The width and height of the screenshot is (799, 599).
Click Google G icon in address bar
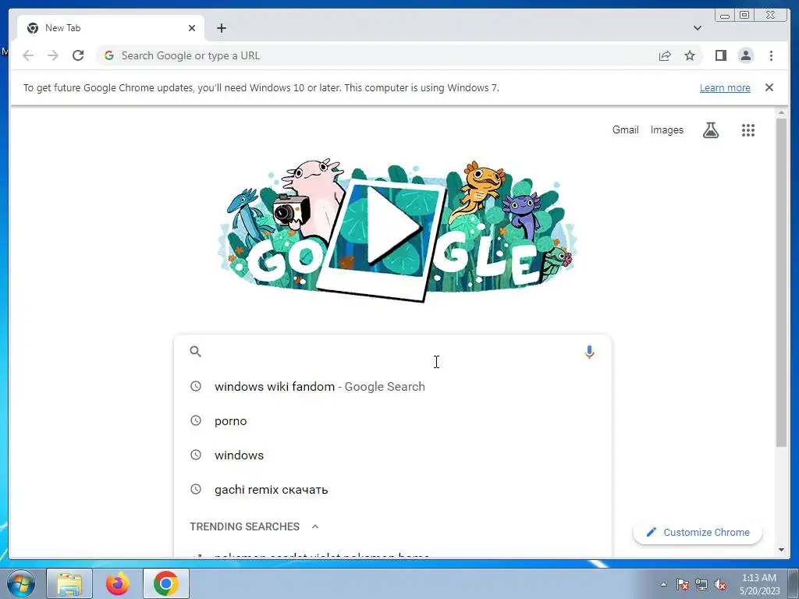(108, 55)
